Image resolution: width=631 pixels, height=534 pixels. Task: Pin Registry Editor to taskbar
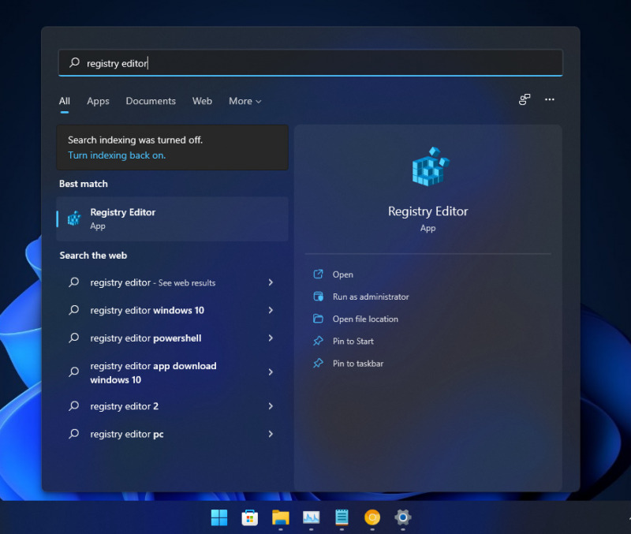pyautogui.click(x=358, y=364)
